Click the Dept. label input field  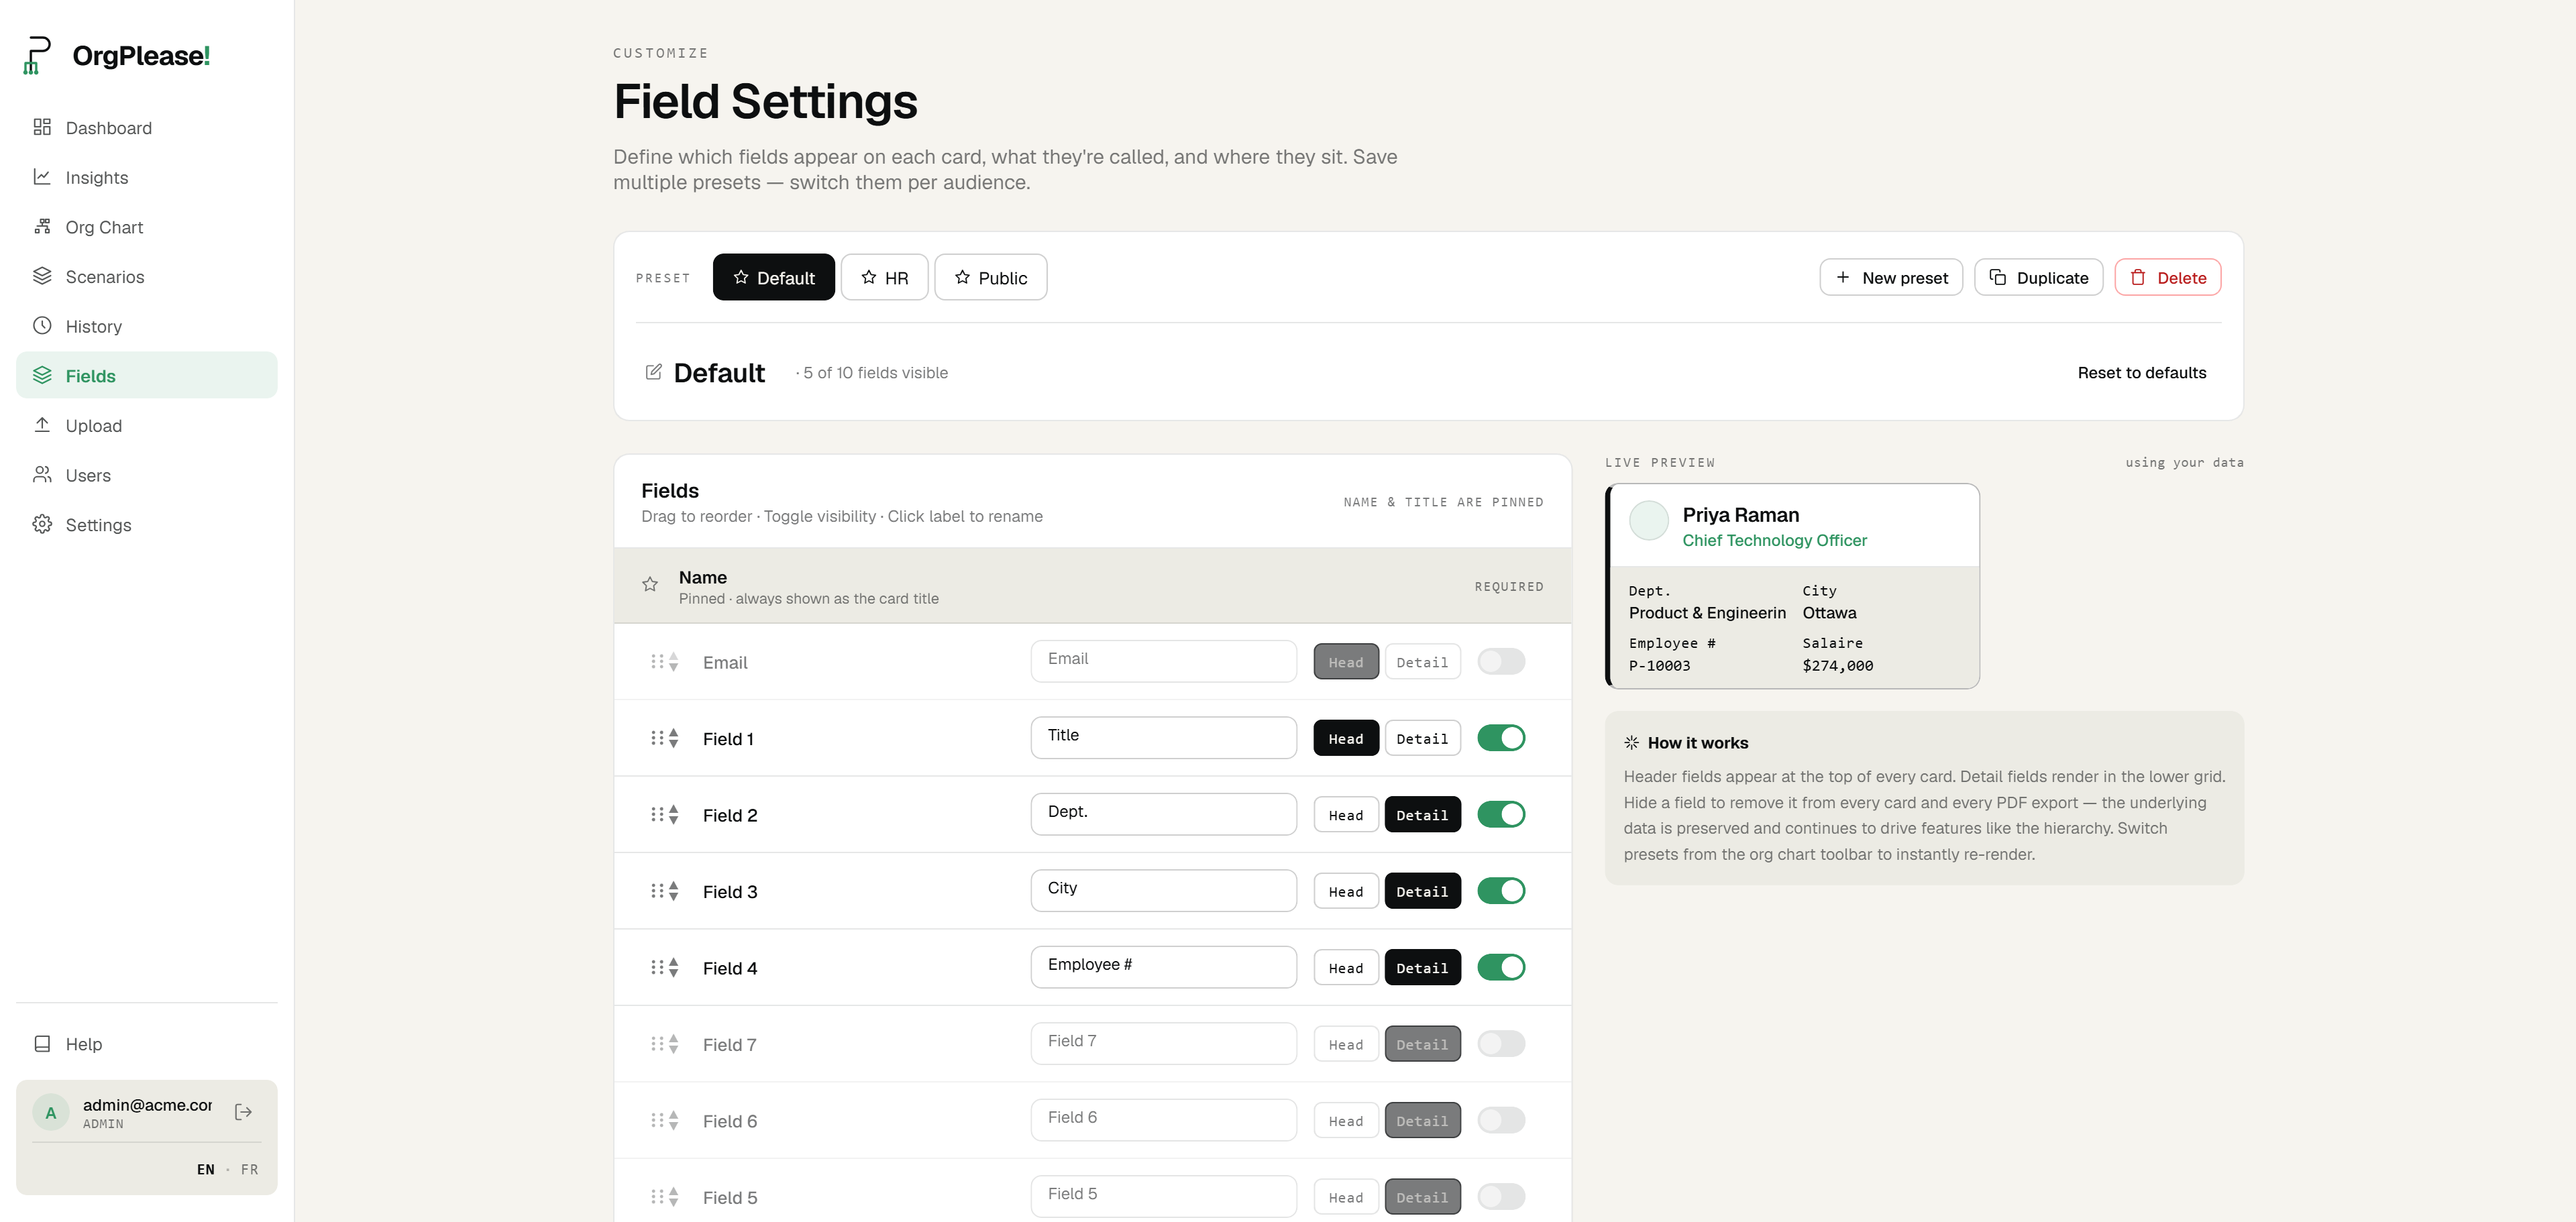(x=1163, y=814)
